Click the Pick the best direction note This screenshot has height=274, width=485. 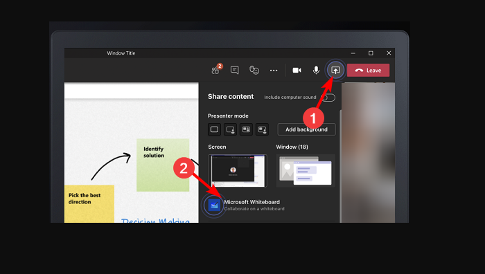(89, 204)
